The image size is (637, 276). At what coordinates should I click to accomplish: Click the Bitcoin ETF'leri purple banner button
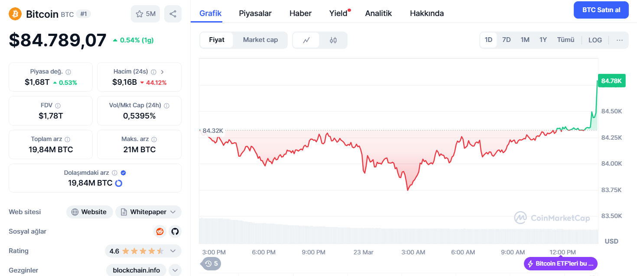[x=561, y=263]
